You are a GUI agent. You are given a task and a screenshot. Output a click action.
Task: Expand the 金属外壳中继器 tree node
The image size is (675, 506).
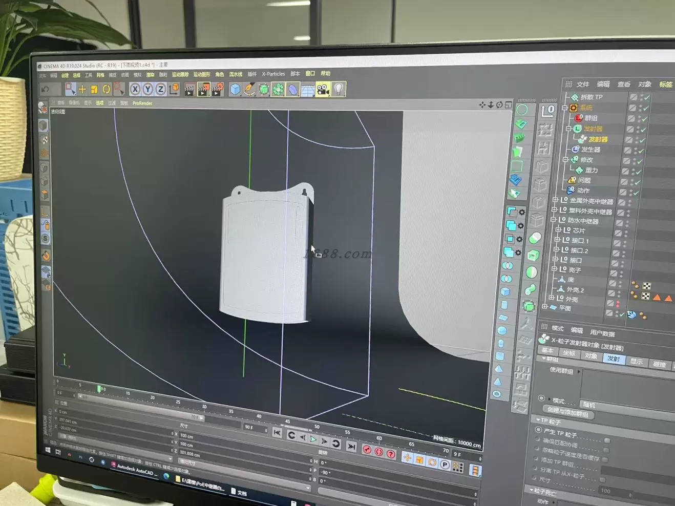pos(555,200)
